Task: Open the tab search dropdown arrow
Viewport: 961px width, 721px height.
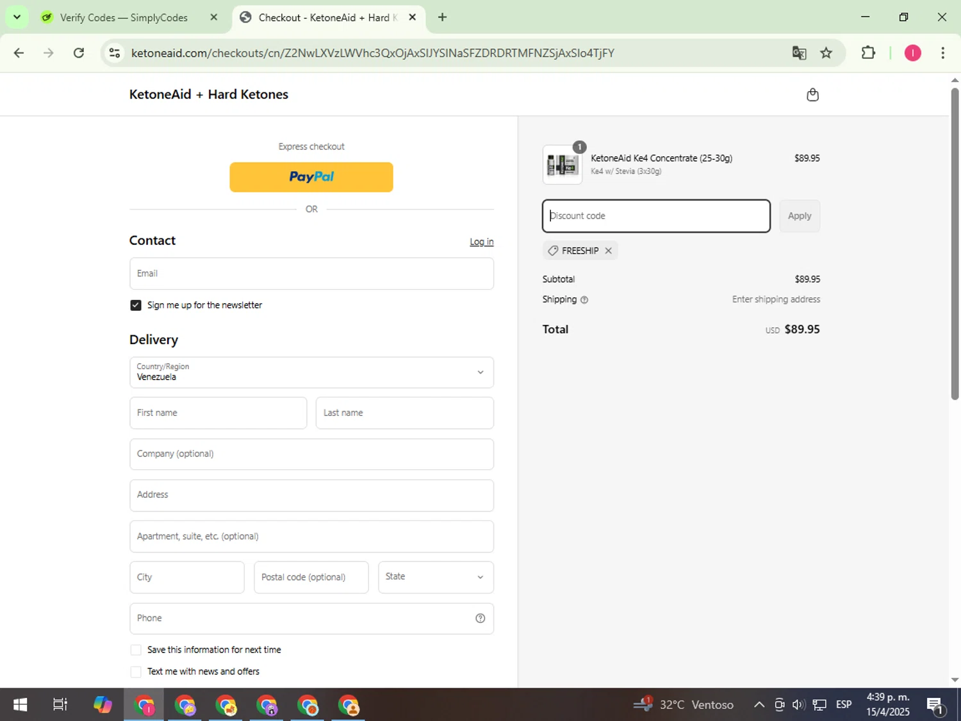Action: [x=17, y=17]
